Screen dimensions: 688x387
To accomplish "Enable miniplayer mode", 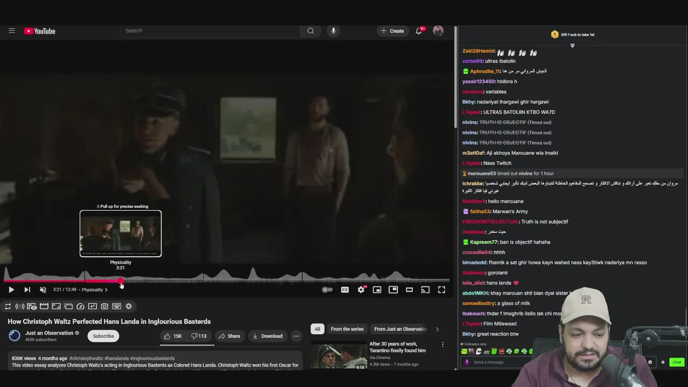I will [x=377, y=290].
